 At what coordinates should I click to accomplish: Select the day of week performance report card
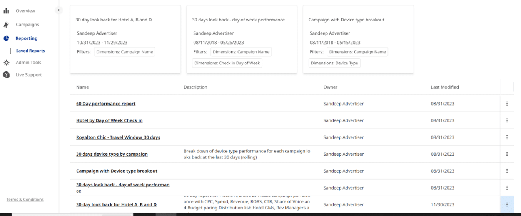(x=242, y=39)
